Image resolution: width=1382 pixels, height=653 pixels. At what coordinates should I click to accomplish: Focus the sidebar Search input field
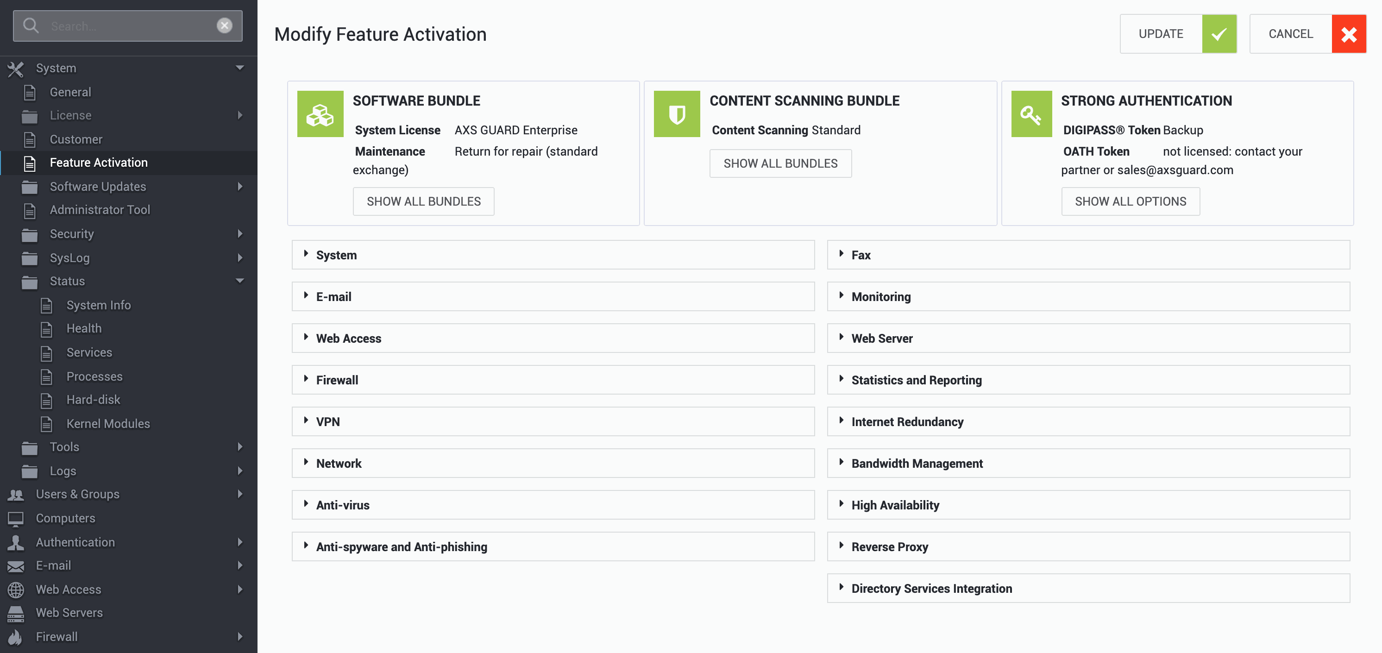click(128, 26)
